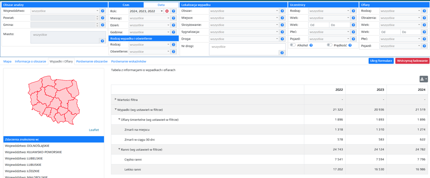
Task: Expand the Rok year selector
Action: point(146,11)
